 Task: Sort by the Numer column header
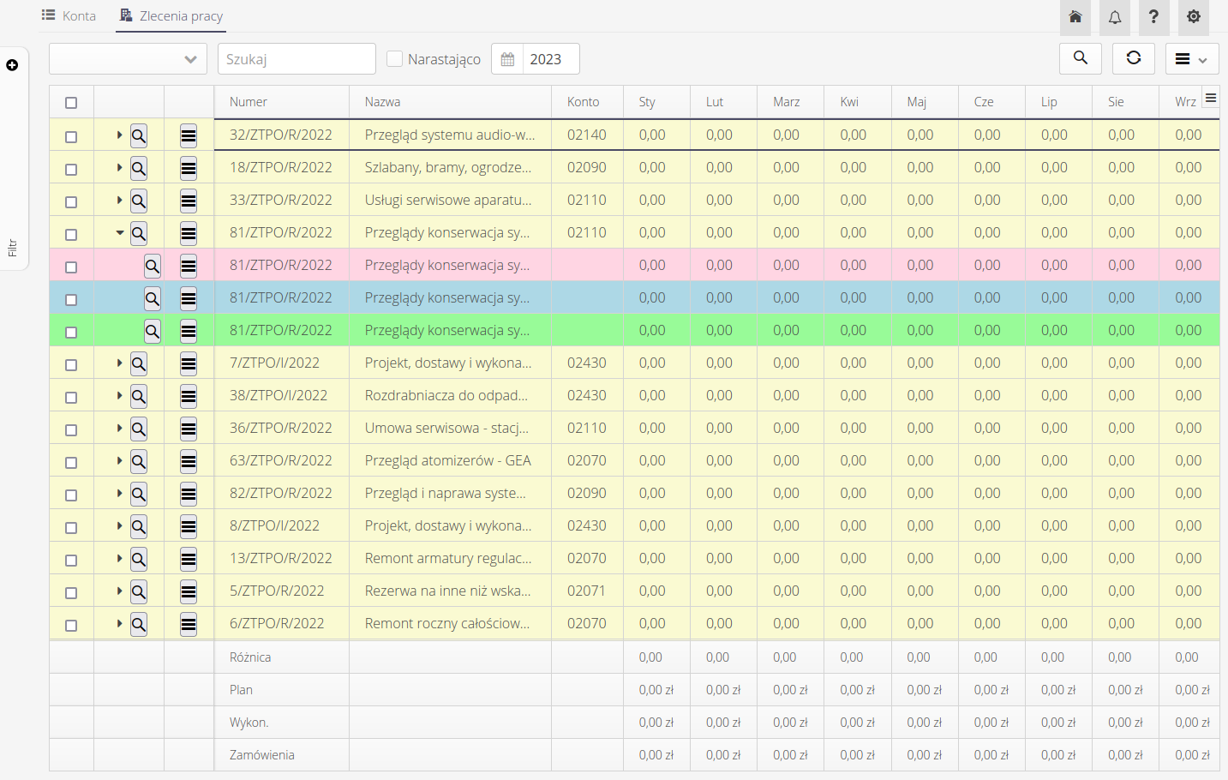[x=249, y=102]
